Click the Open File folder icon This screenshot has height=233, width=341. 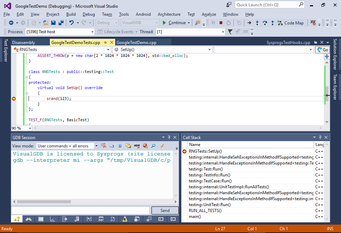pos(46,23)
